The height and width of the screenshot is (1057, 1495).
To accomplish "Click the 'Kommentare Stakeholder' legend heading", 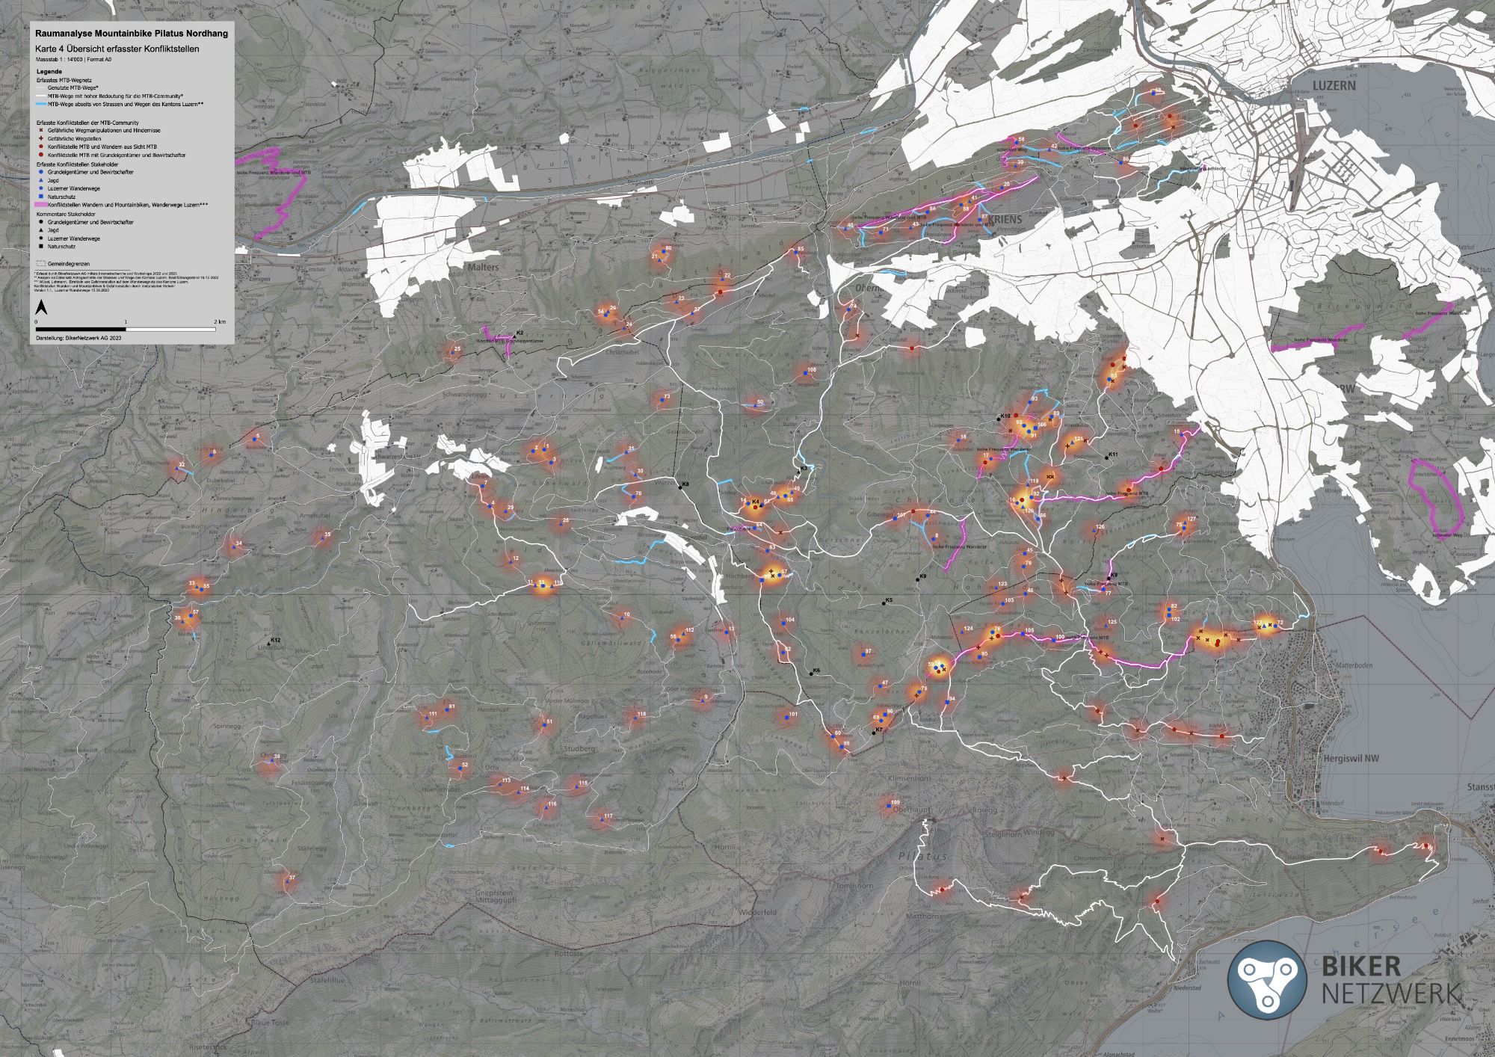I will point(66,214).
